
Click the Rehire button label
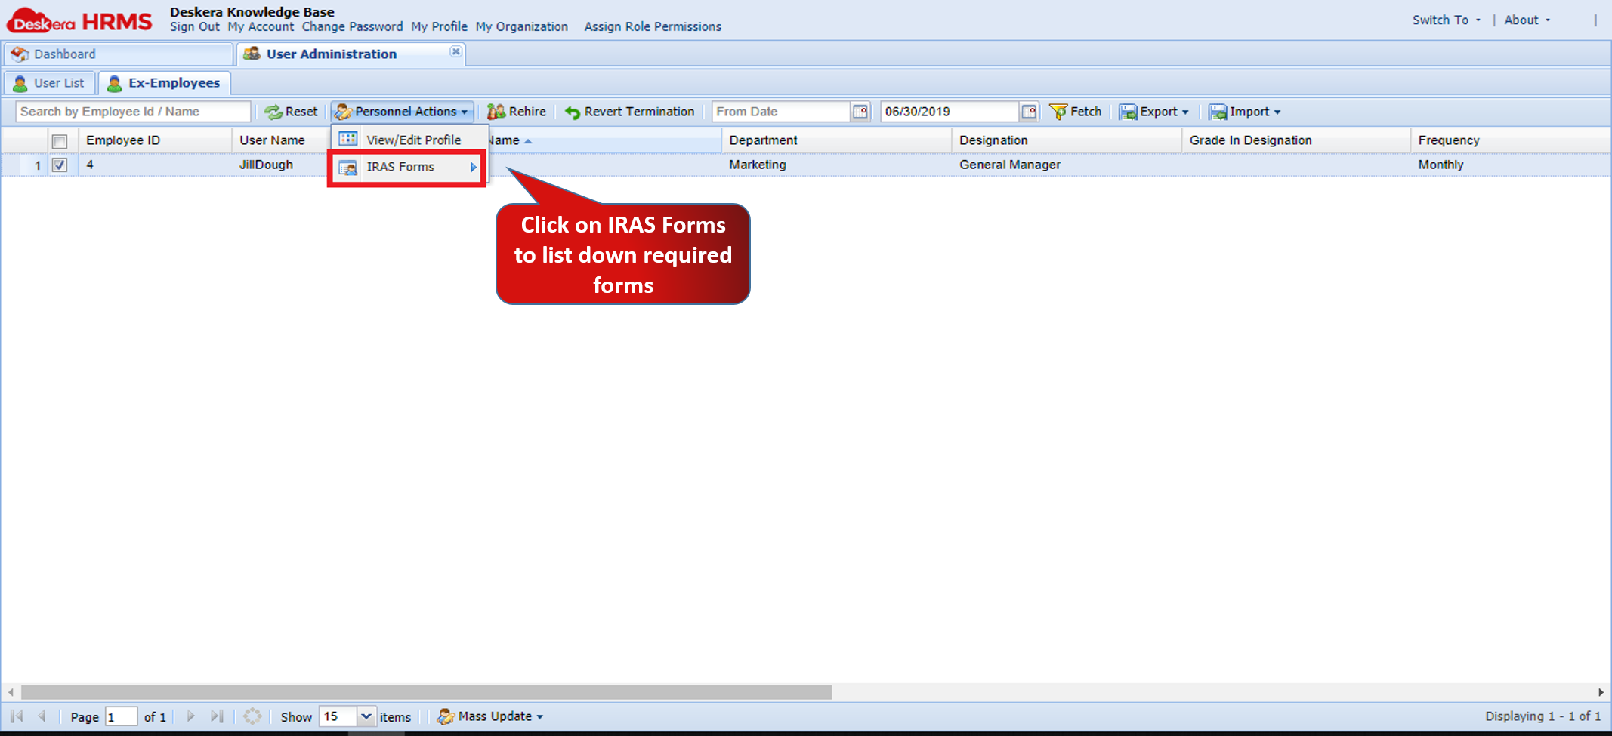(x=527, y=112)
